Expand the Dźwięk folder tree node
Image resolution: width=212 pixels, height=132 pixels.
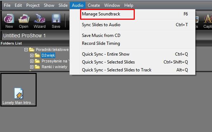point(32,55)
